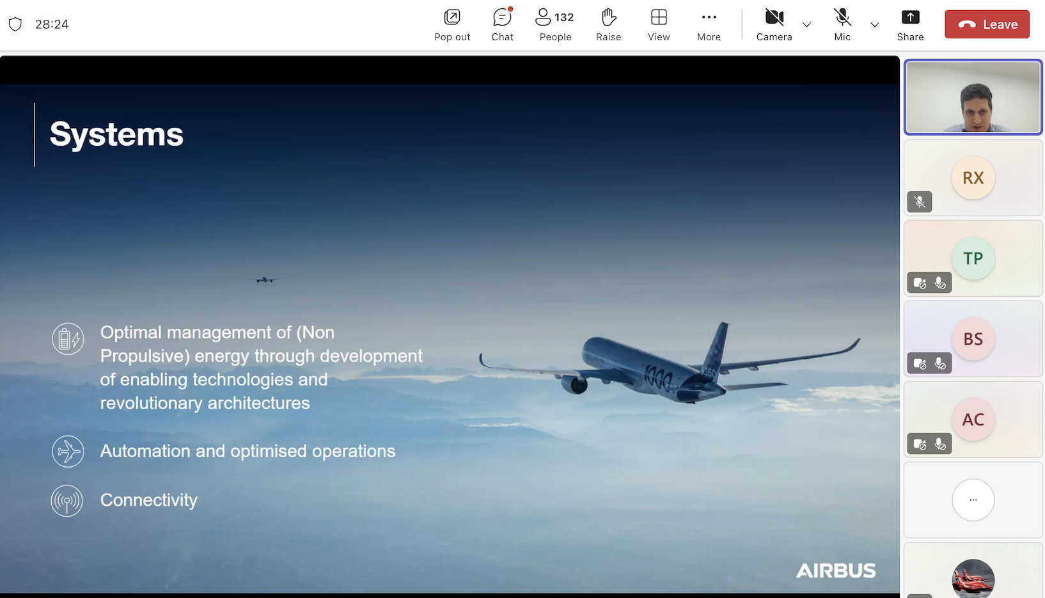Expand the Mic options dropdown arrow
The image size is (1045, 598).
pyautogui.click(x=875, y=25)
